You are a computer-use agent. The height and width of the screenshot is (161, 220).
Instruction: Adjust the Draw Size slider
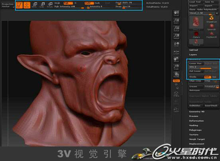[x=128, y=7]
